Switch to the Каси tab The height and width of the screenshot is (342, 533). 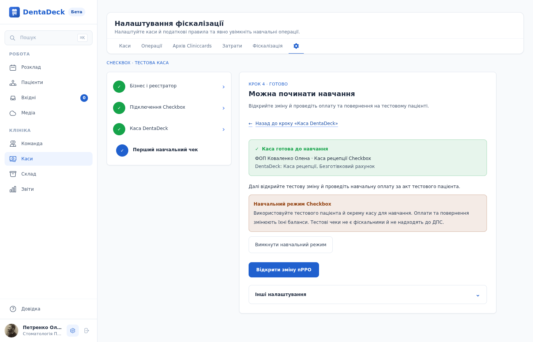coord(125,46)
